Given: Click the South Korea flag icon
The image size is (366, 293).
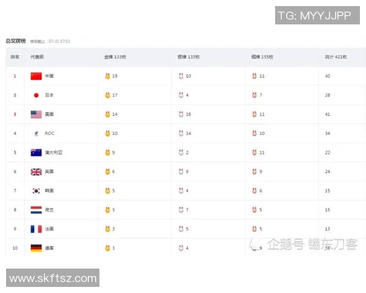Looking at the screenshot, I should pos(36,191).
